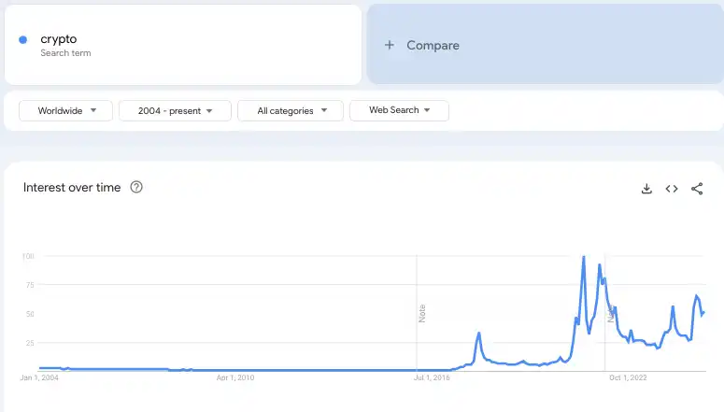Open the embed code icon
The width and height of the screenshot is (724, 412).
672,189
